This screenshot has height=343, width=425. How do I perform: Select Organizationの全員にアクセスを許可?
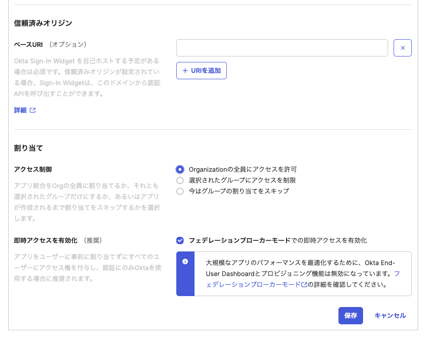180,169
